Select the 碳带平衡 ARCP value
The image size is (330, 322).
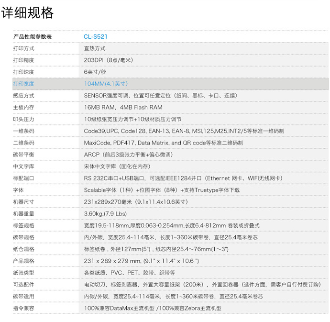click(x=128, y=155)
